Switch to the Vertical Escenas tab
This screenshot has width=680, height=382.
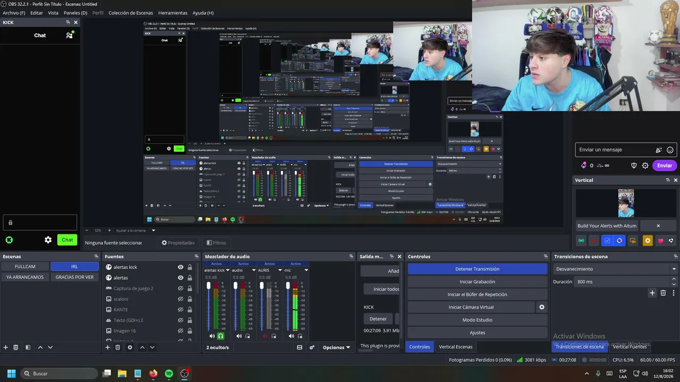pos(455,347)
